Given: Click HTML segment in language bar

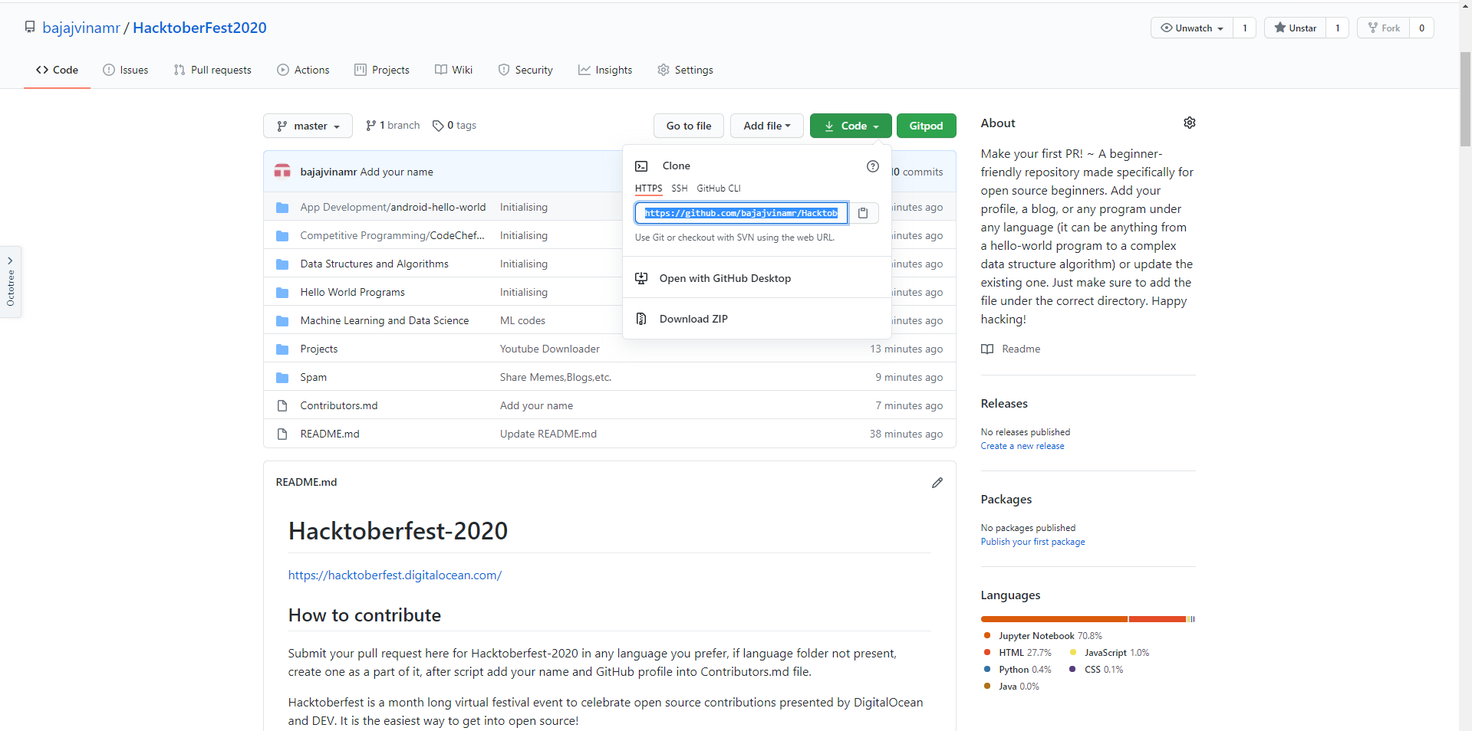Looking at the screenshot, I should click(1158, 619).
